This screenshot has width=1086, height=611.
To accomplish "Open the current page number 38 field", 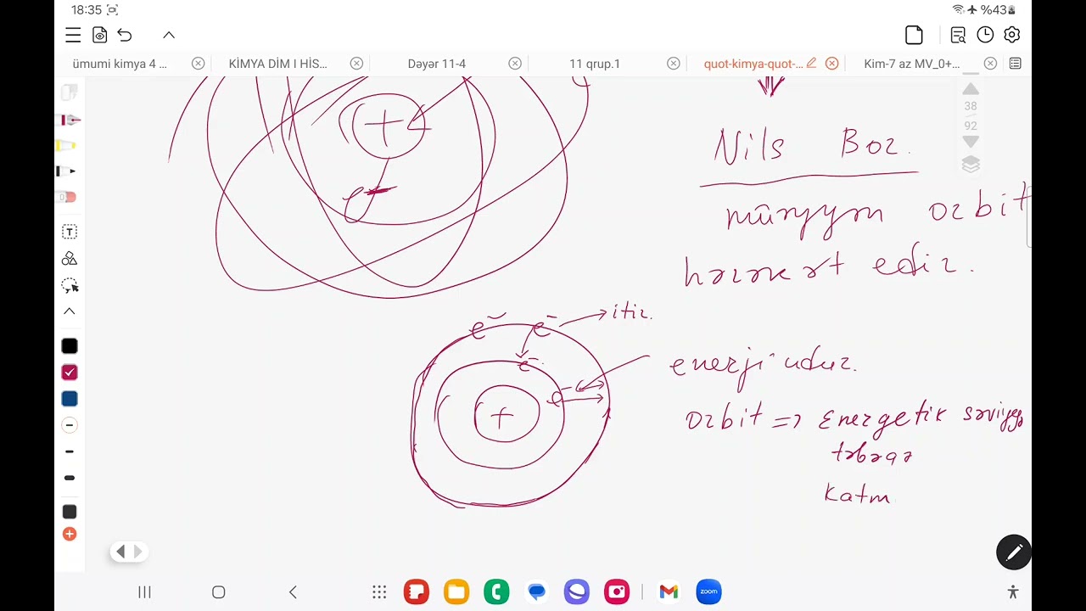I will coord(971,106).
